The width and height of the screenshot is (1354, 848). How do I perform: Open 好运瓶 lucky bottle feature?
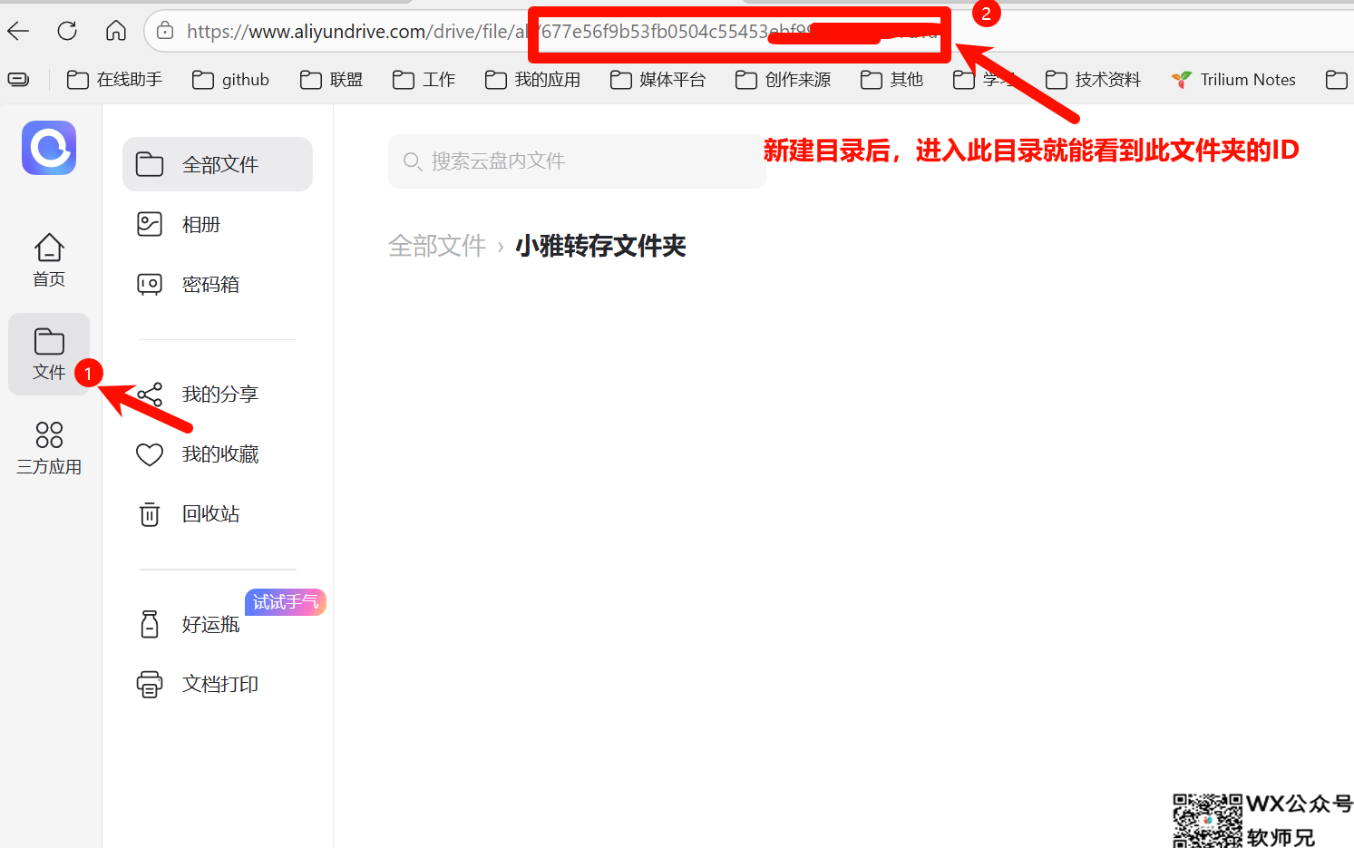[210, 624]
